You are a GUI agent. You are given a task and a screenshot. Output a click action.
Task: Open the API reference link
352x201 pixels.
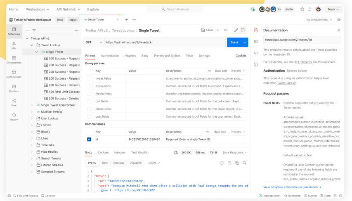pos(303,62)
